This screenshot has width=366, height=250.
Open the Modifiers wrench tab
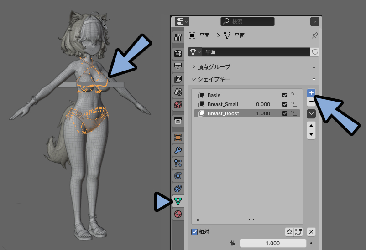[x=178, y=150]
